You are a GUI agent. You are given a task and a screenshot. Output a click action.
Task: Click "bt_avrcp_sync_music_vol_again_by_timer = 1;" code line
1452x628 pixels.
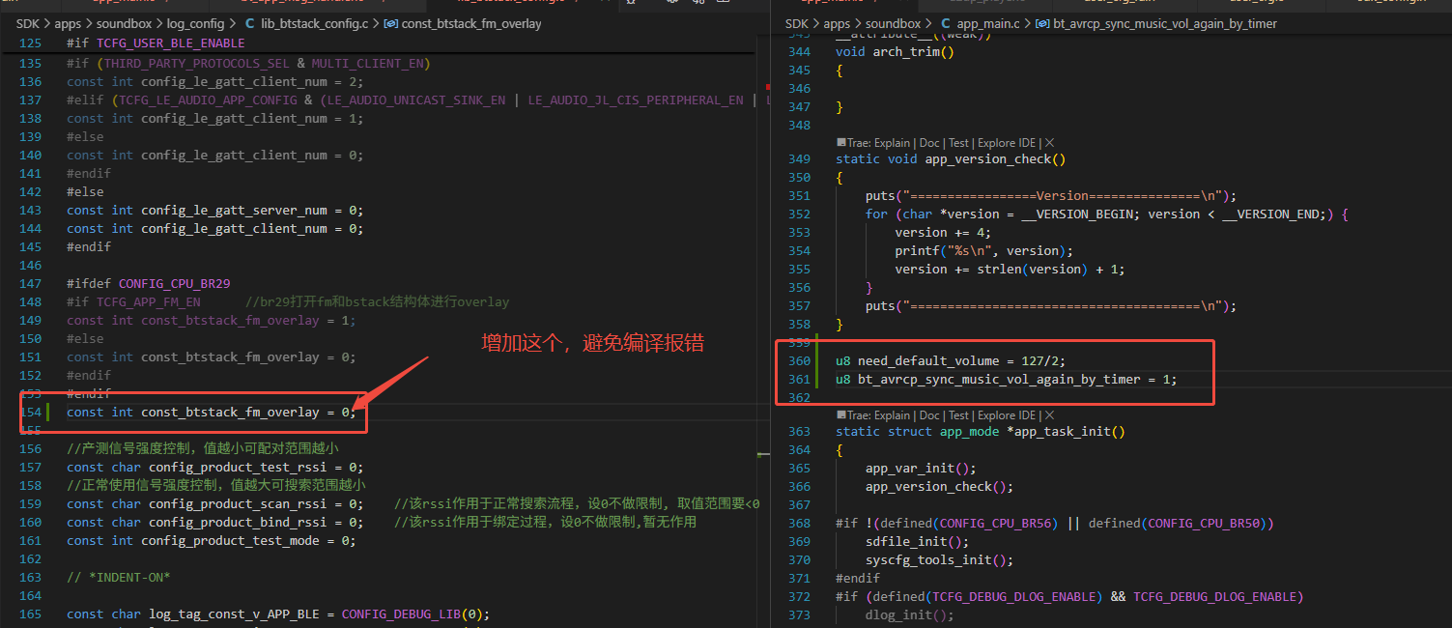coord(1007,380)
